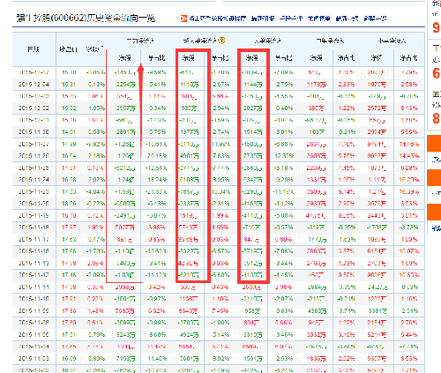Viewport: 441px width, 373px height.
Task: Select 1110万 in the 2015-12-04 row
Action: coord(190,85)
